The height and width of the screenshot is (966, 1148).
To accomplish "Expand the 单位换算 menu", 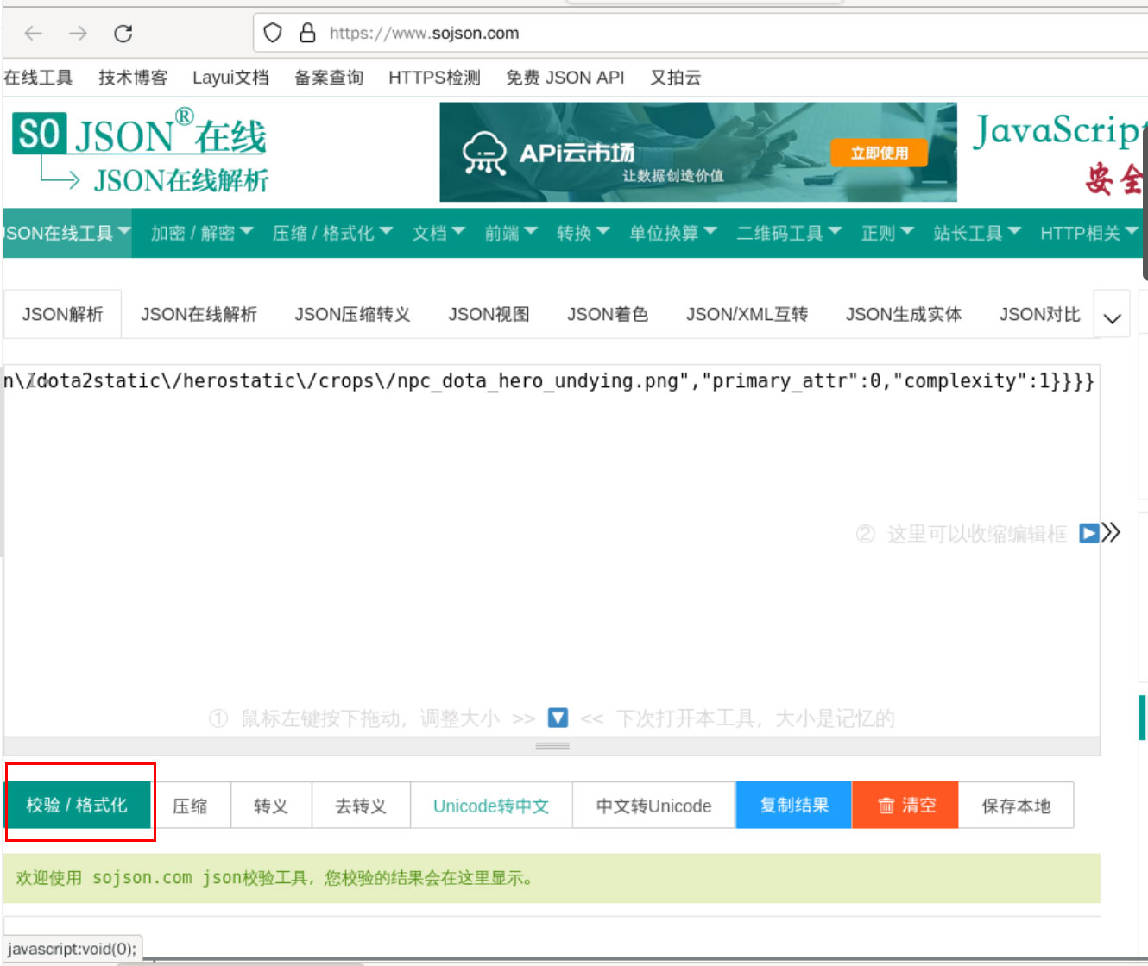I will [673, 233].
